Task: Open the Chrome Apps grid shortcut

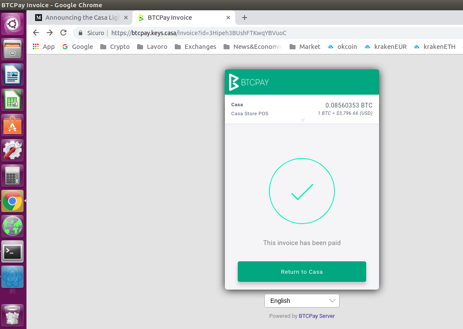Action: pyautogui.click(x=44, y=47)
